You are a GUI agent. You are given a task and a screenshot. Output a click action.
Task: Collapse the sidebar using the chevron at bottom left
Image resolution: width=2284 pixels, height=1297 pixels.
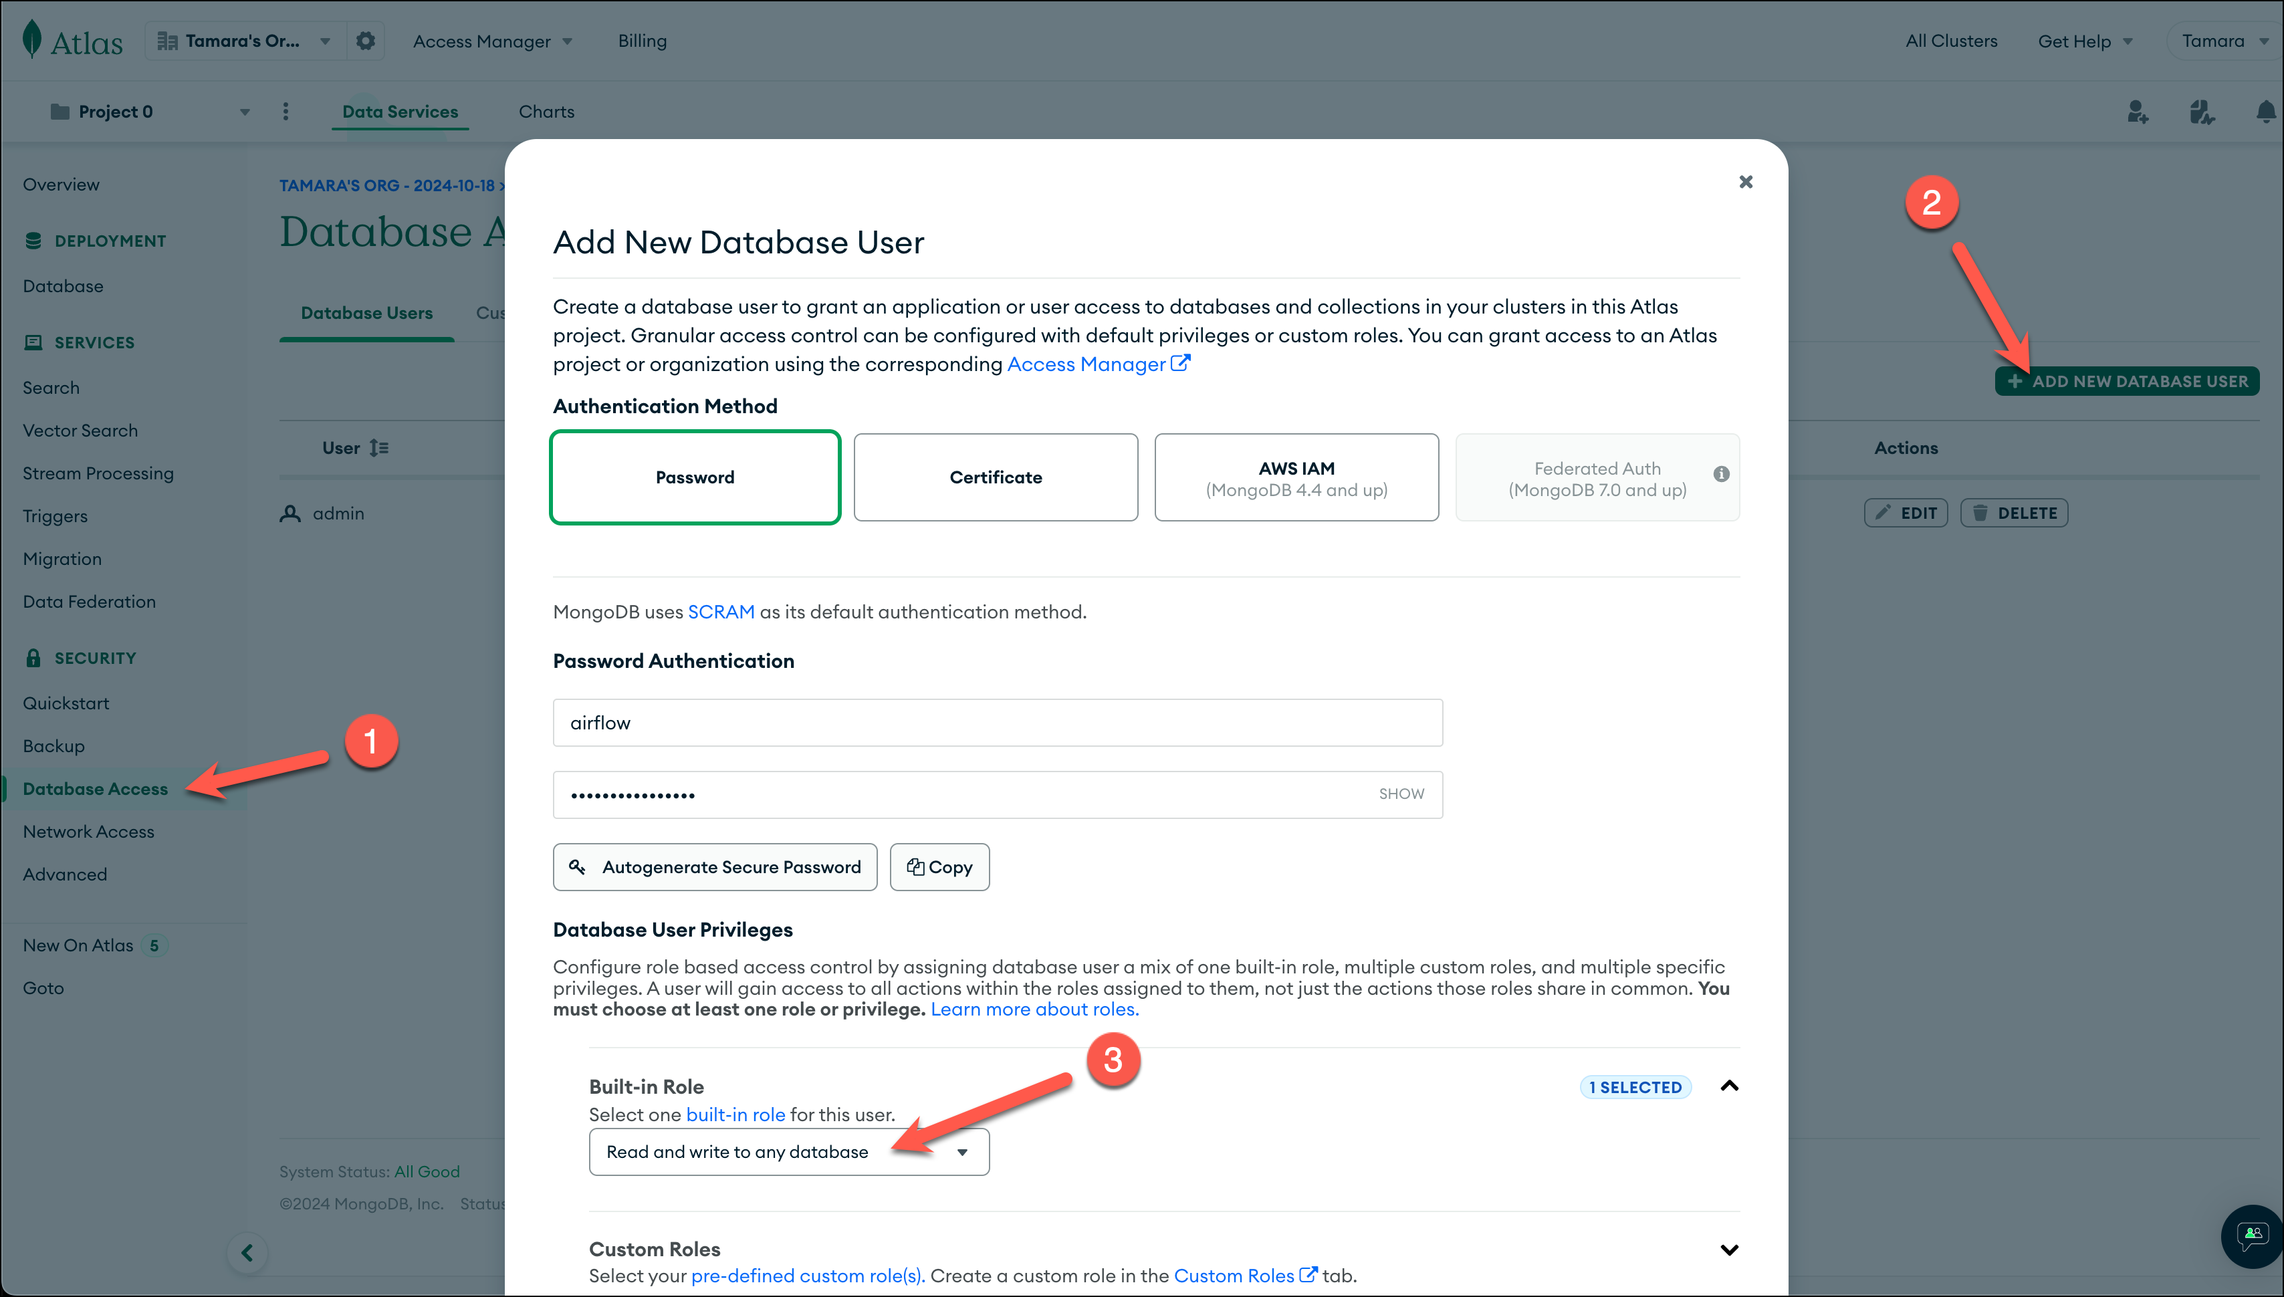(247, 1252)
